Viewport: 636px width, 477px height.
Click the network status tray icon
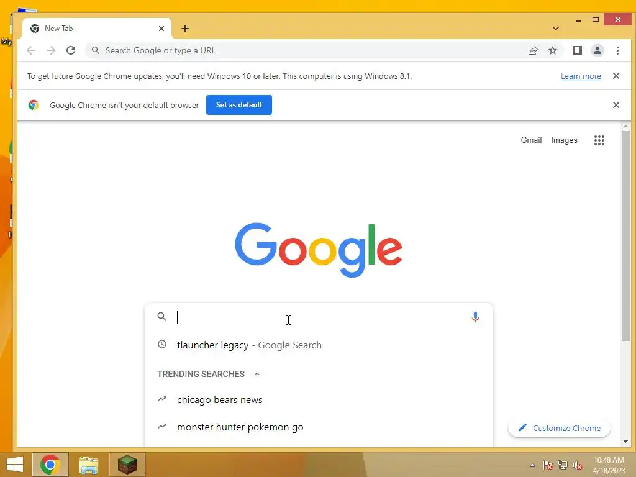click(563, 465)
